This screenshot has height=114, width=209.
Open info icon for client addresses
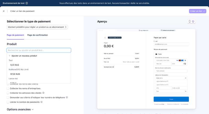point(43,93)
